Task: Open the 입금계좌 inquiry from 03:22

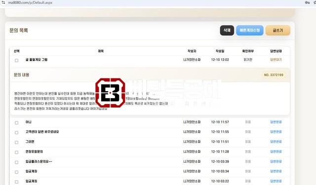Action: point(31,181)
